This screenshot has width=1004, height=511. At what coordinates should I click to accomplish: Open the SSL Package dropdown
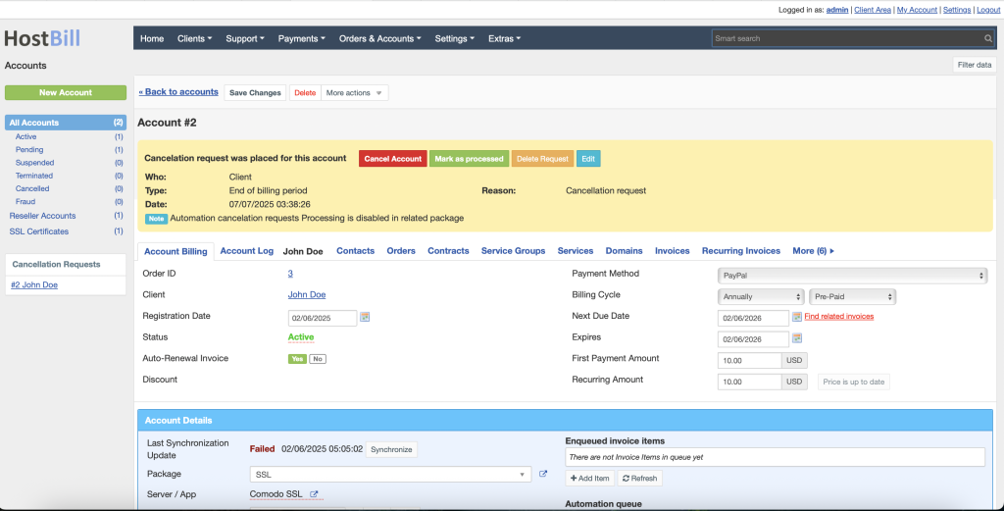[x=390, y=475]
